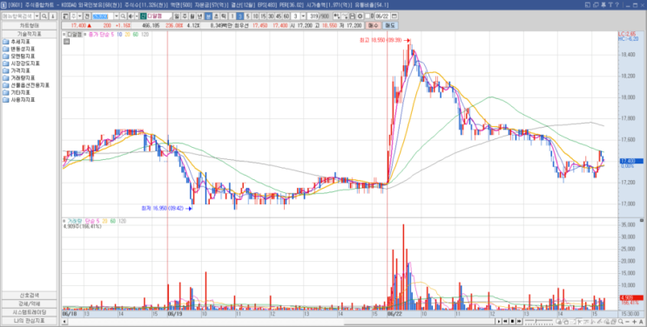
Task: Expand the 변동성지표 folder
Action: point(24,49)
